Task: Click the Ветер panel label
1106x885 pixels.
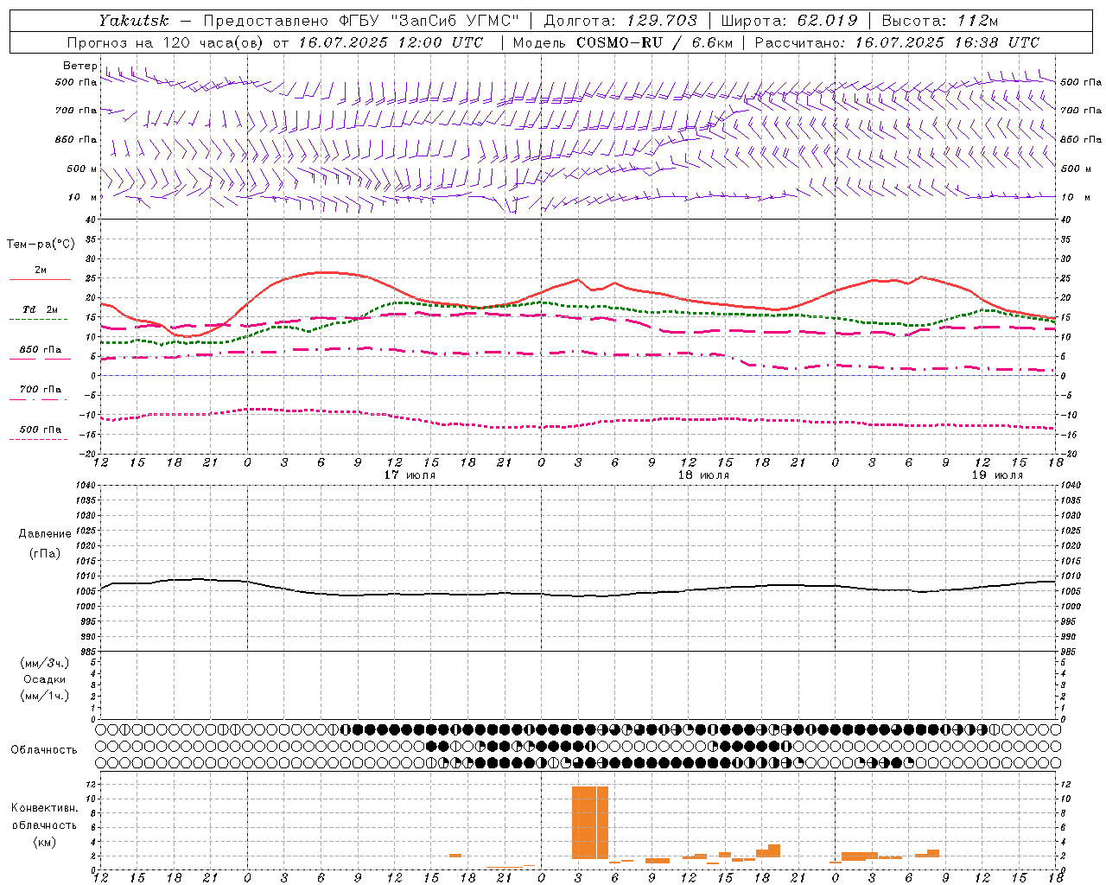Action: point(79,66)
